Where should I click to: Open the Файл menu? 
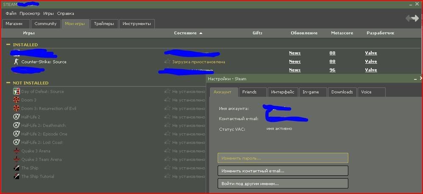tap(11, 14)
